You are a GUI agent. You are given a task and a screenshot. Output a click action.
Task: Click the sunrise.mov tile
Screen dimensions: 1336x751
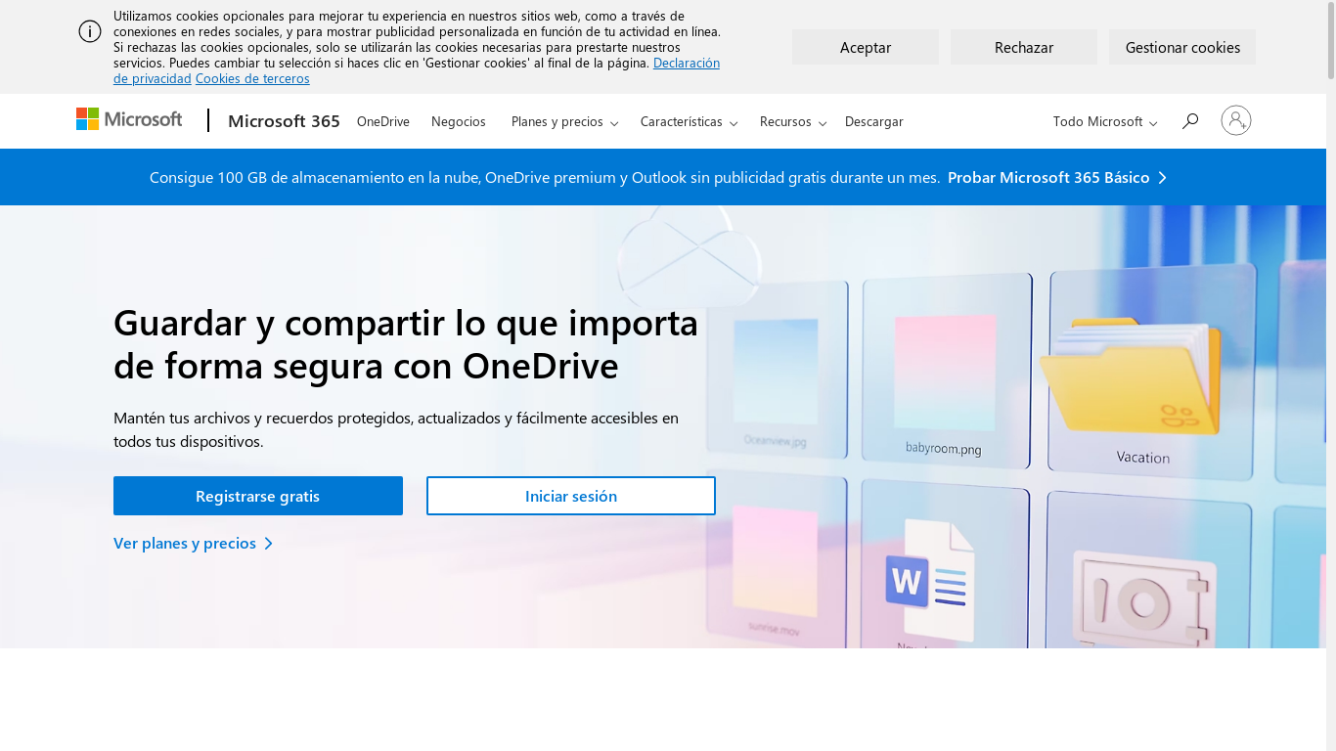click(775, 561)
